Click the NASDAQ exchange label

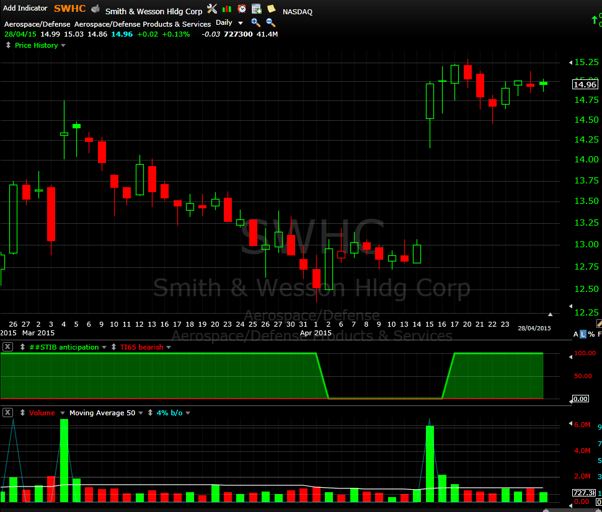(298, 12)
